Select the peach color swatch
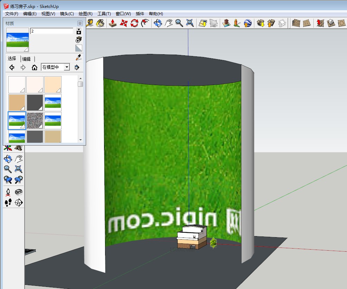347x289 pixels. [53, 85]
